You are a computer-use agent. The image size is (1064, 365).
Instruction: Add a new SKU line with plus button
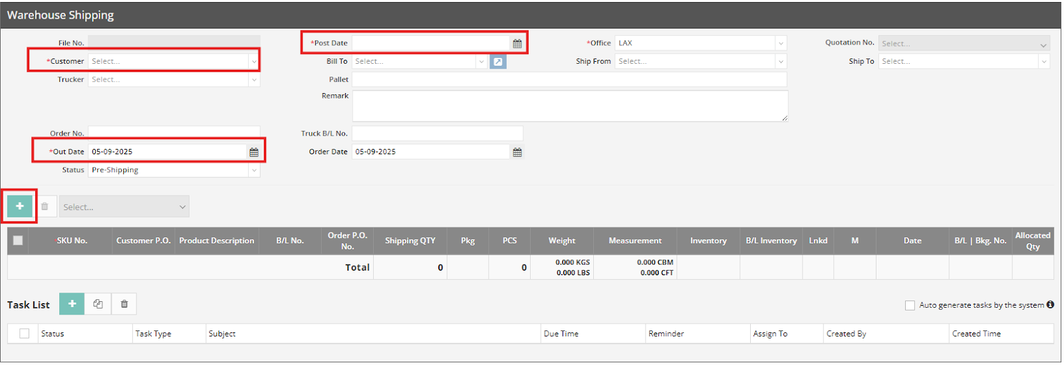click(x=20, y=206)
